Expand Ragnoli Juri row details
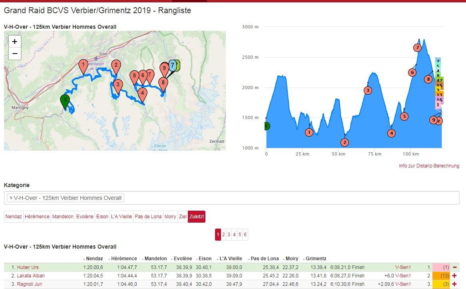 [454, 284]
